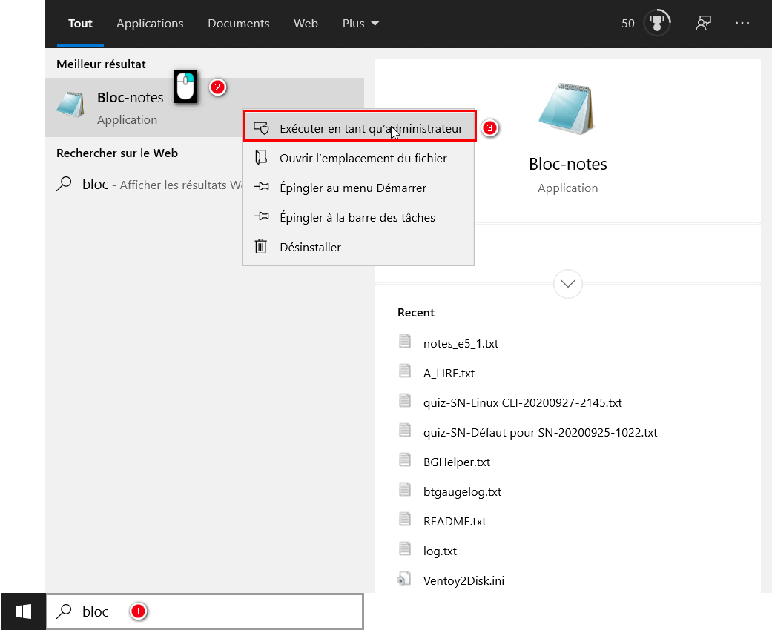Screen dimensions: 772x630
Task: Click the file icon beside quiz-SN-Linux CLI file
Action: tap(405, 400)
